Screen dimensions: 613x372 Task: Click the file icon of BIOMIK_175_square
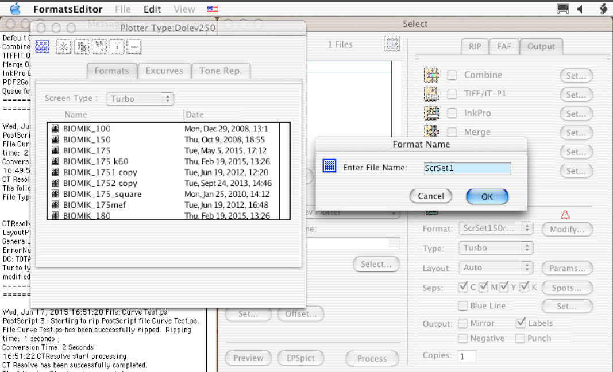click(x=55, y=194)
